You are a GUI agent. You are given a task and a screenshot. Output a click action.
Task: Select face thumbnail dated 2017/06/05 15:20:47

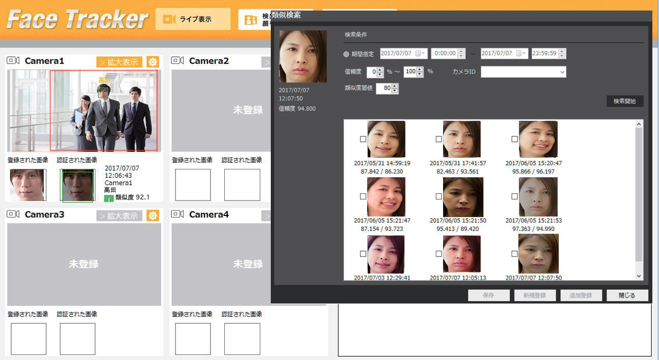pyautogui.click(x=538, y=139)
